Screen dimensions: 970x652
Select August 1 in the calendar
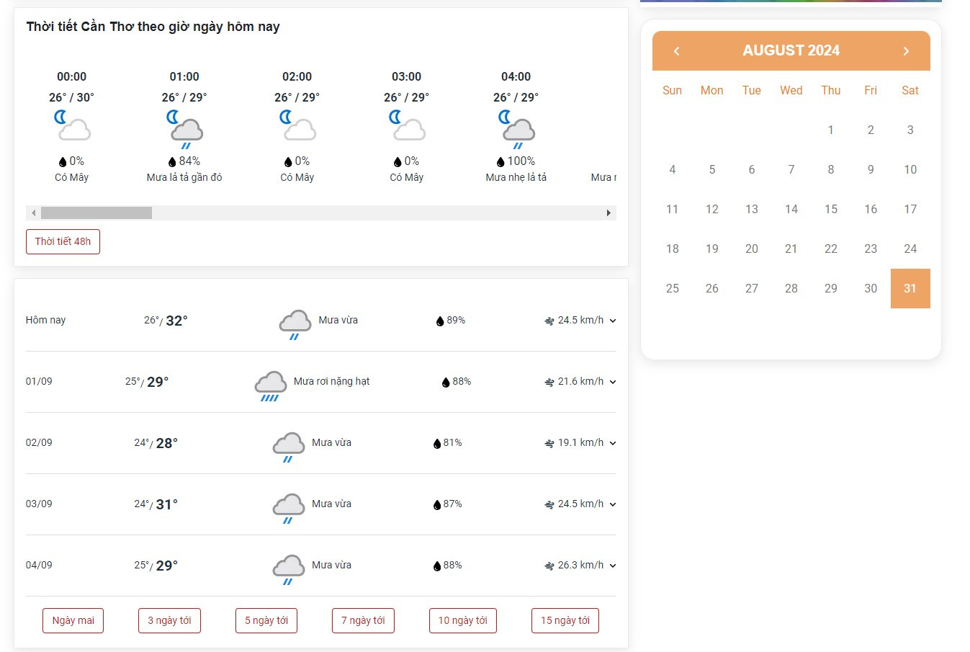(831, 130)
